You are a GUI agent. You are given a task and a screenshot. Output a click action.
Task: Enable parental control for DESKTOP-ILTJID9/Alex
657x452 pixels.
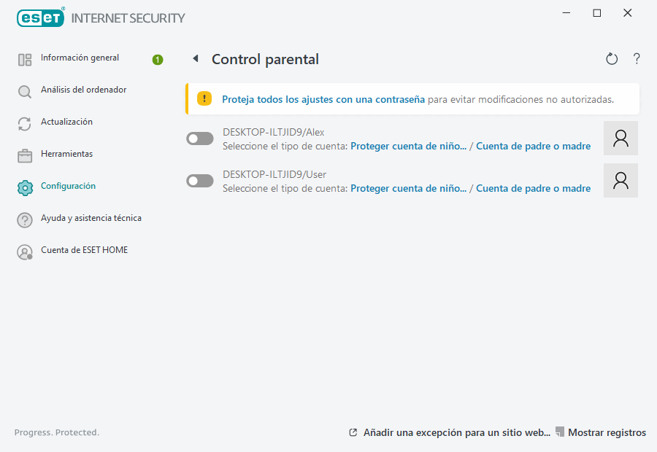pyautogui.click(x=199, y=138)
